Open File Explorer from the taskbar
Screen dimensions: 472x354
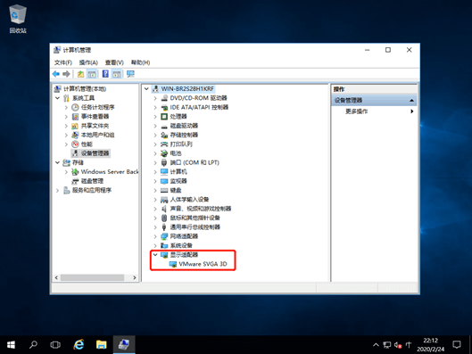point(102,345)
